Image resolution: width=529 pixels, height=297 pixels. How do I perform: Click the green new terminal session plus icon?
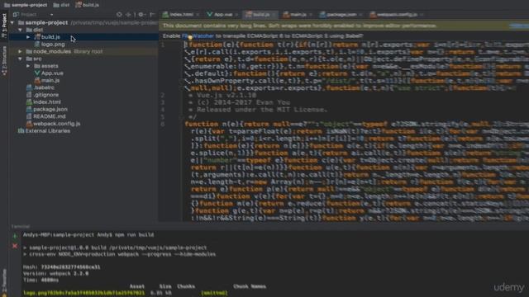[15, 237]
